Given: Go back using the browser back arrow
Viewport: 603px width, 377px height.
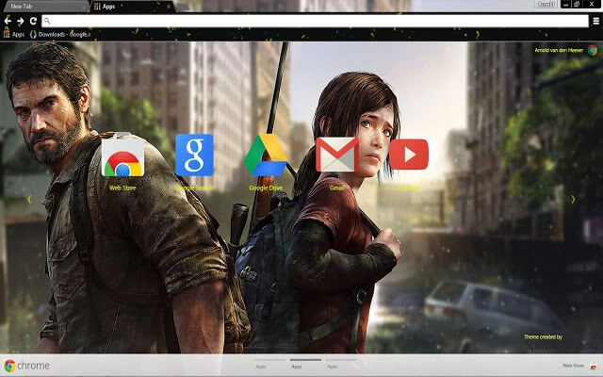Looking at the screenshot, I should pos(8,21).
